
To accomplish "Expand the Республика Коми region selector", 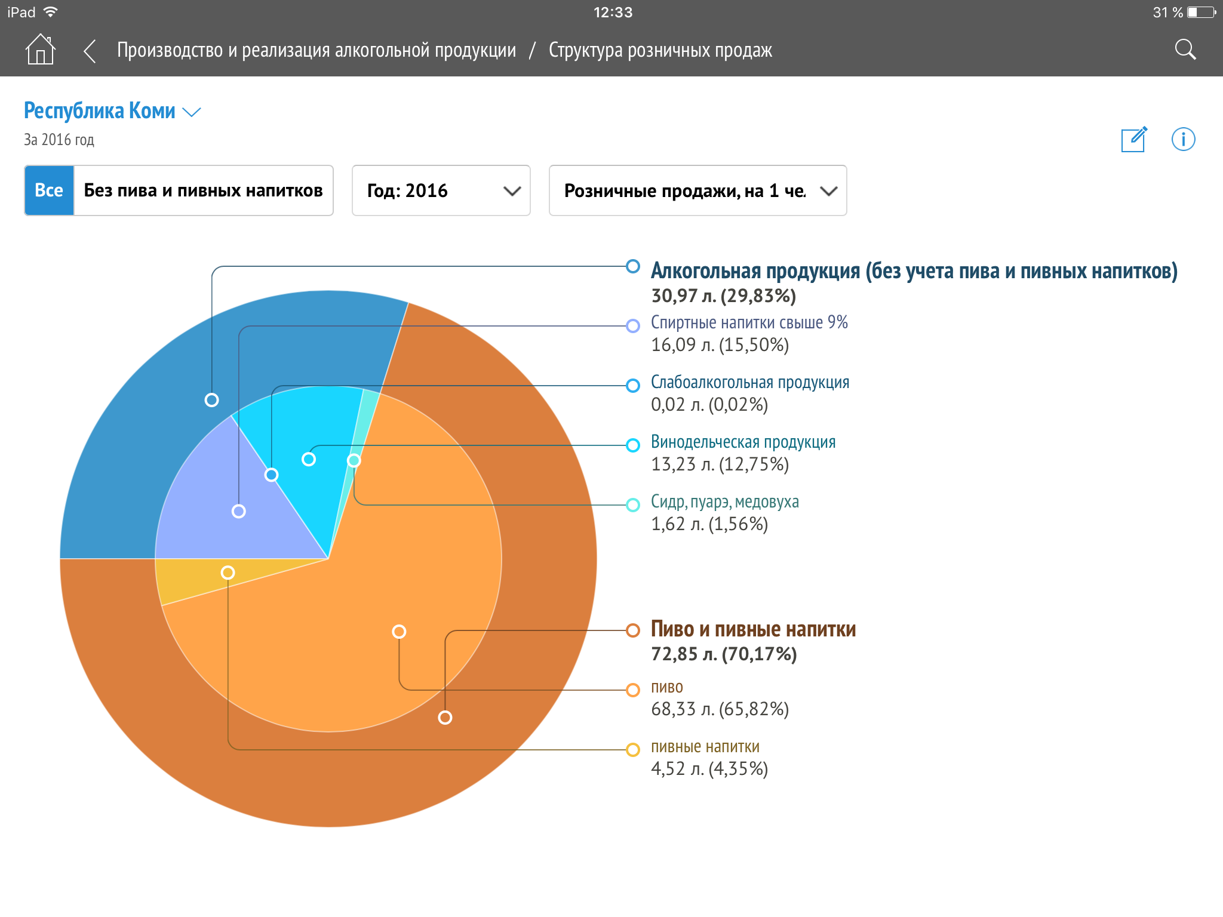I will point(112,111).
